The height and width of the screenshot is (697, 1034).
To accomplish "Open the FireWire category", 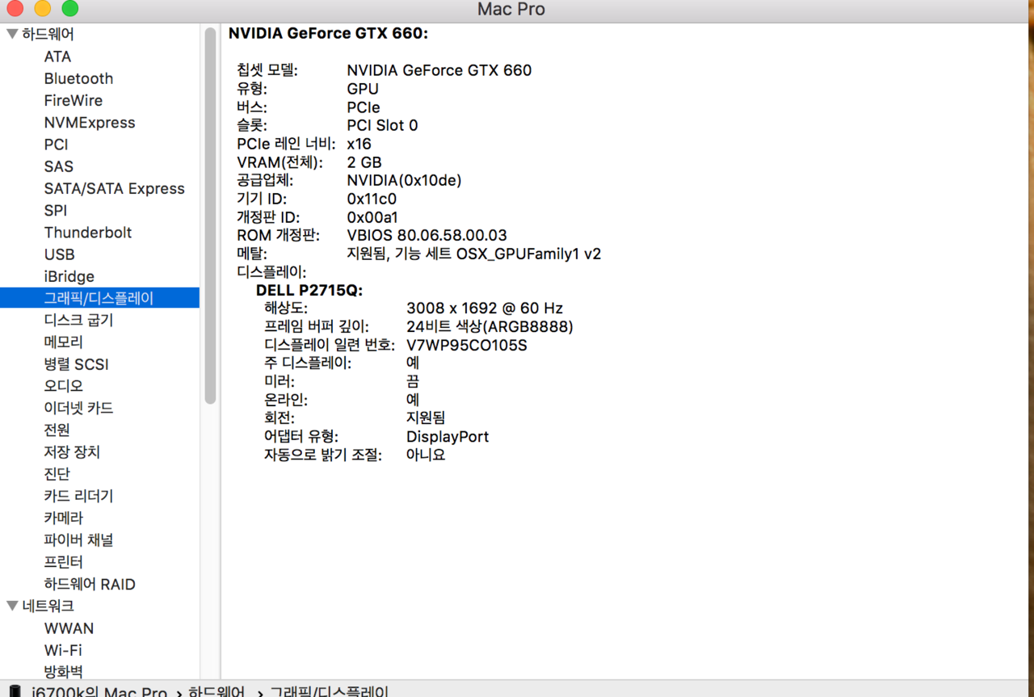I will (x=74, y=100).
